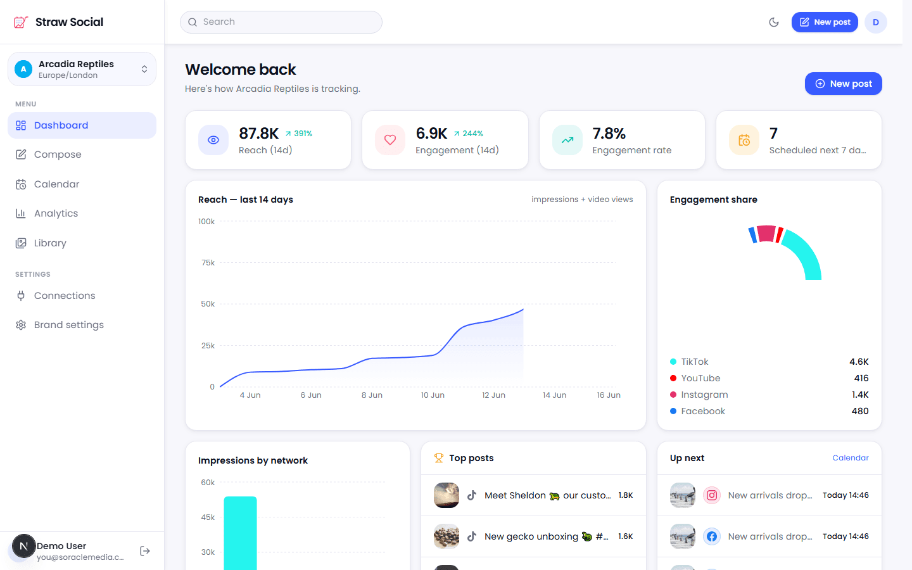Open Brand settings in the sidebar
The height and width of the screenshot is (570, 912).
click(x=82, y=325)
